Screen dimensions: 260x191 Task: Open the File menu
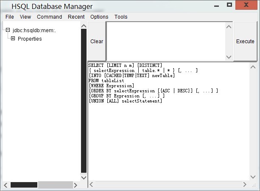click(10, 17)
